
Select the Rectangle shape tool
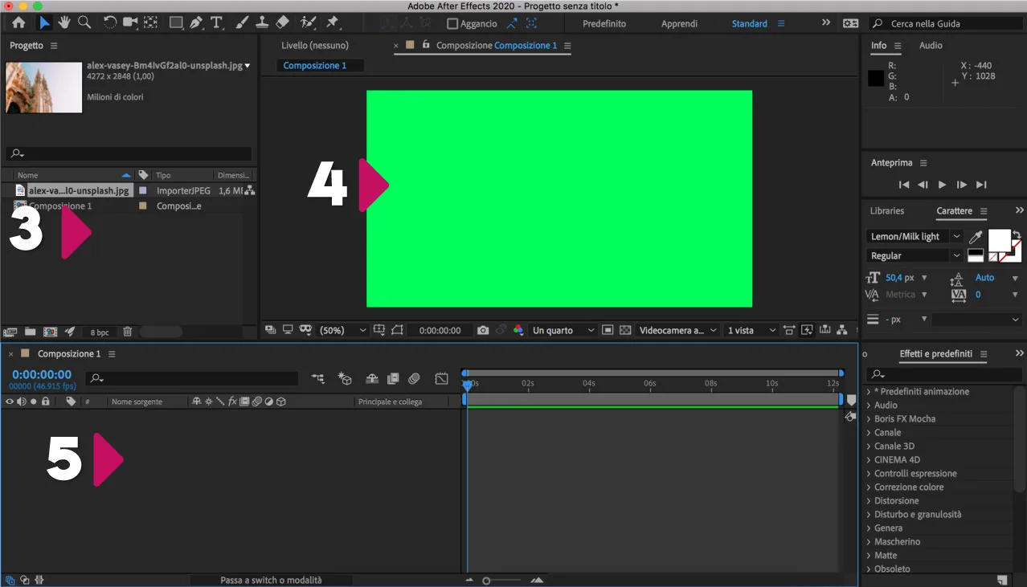(x=175, y=22)
